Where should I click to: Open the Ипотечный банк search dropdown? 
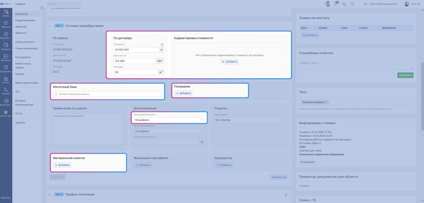(x=108, y=94)
